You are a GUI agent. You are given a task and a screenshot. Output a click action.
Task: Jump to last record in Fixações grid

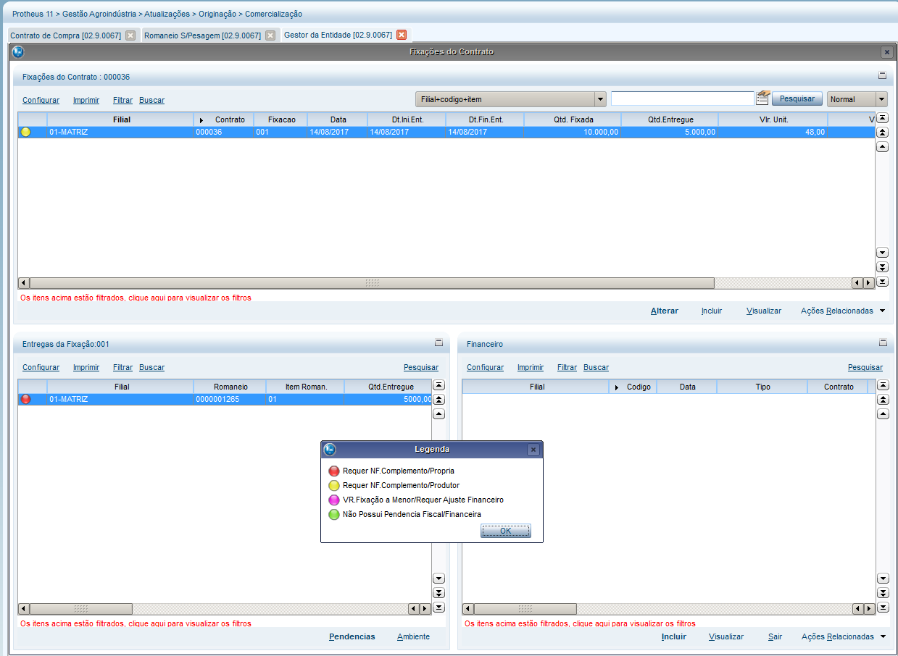tap(883, 282)
